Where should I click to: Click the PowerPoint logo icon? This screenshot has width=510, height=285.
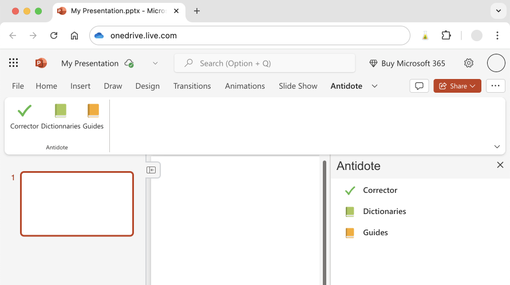point(41,63)
